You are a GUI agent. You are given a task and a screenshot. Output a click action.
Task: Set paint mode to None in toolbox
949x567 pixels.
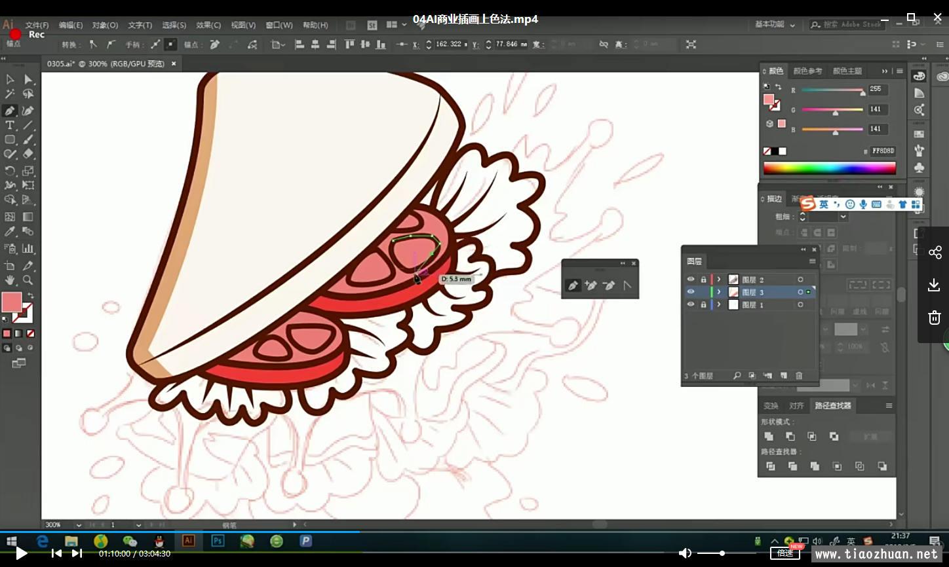30,333
